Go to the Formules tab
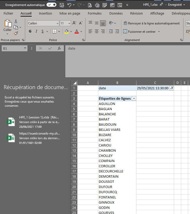Screen dimensions: 190x214 95,14
